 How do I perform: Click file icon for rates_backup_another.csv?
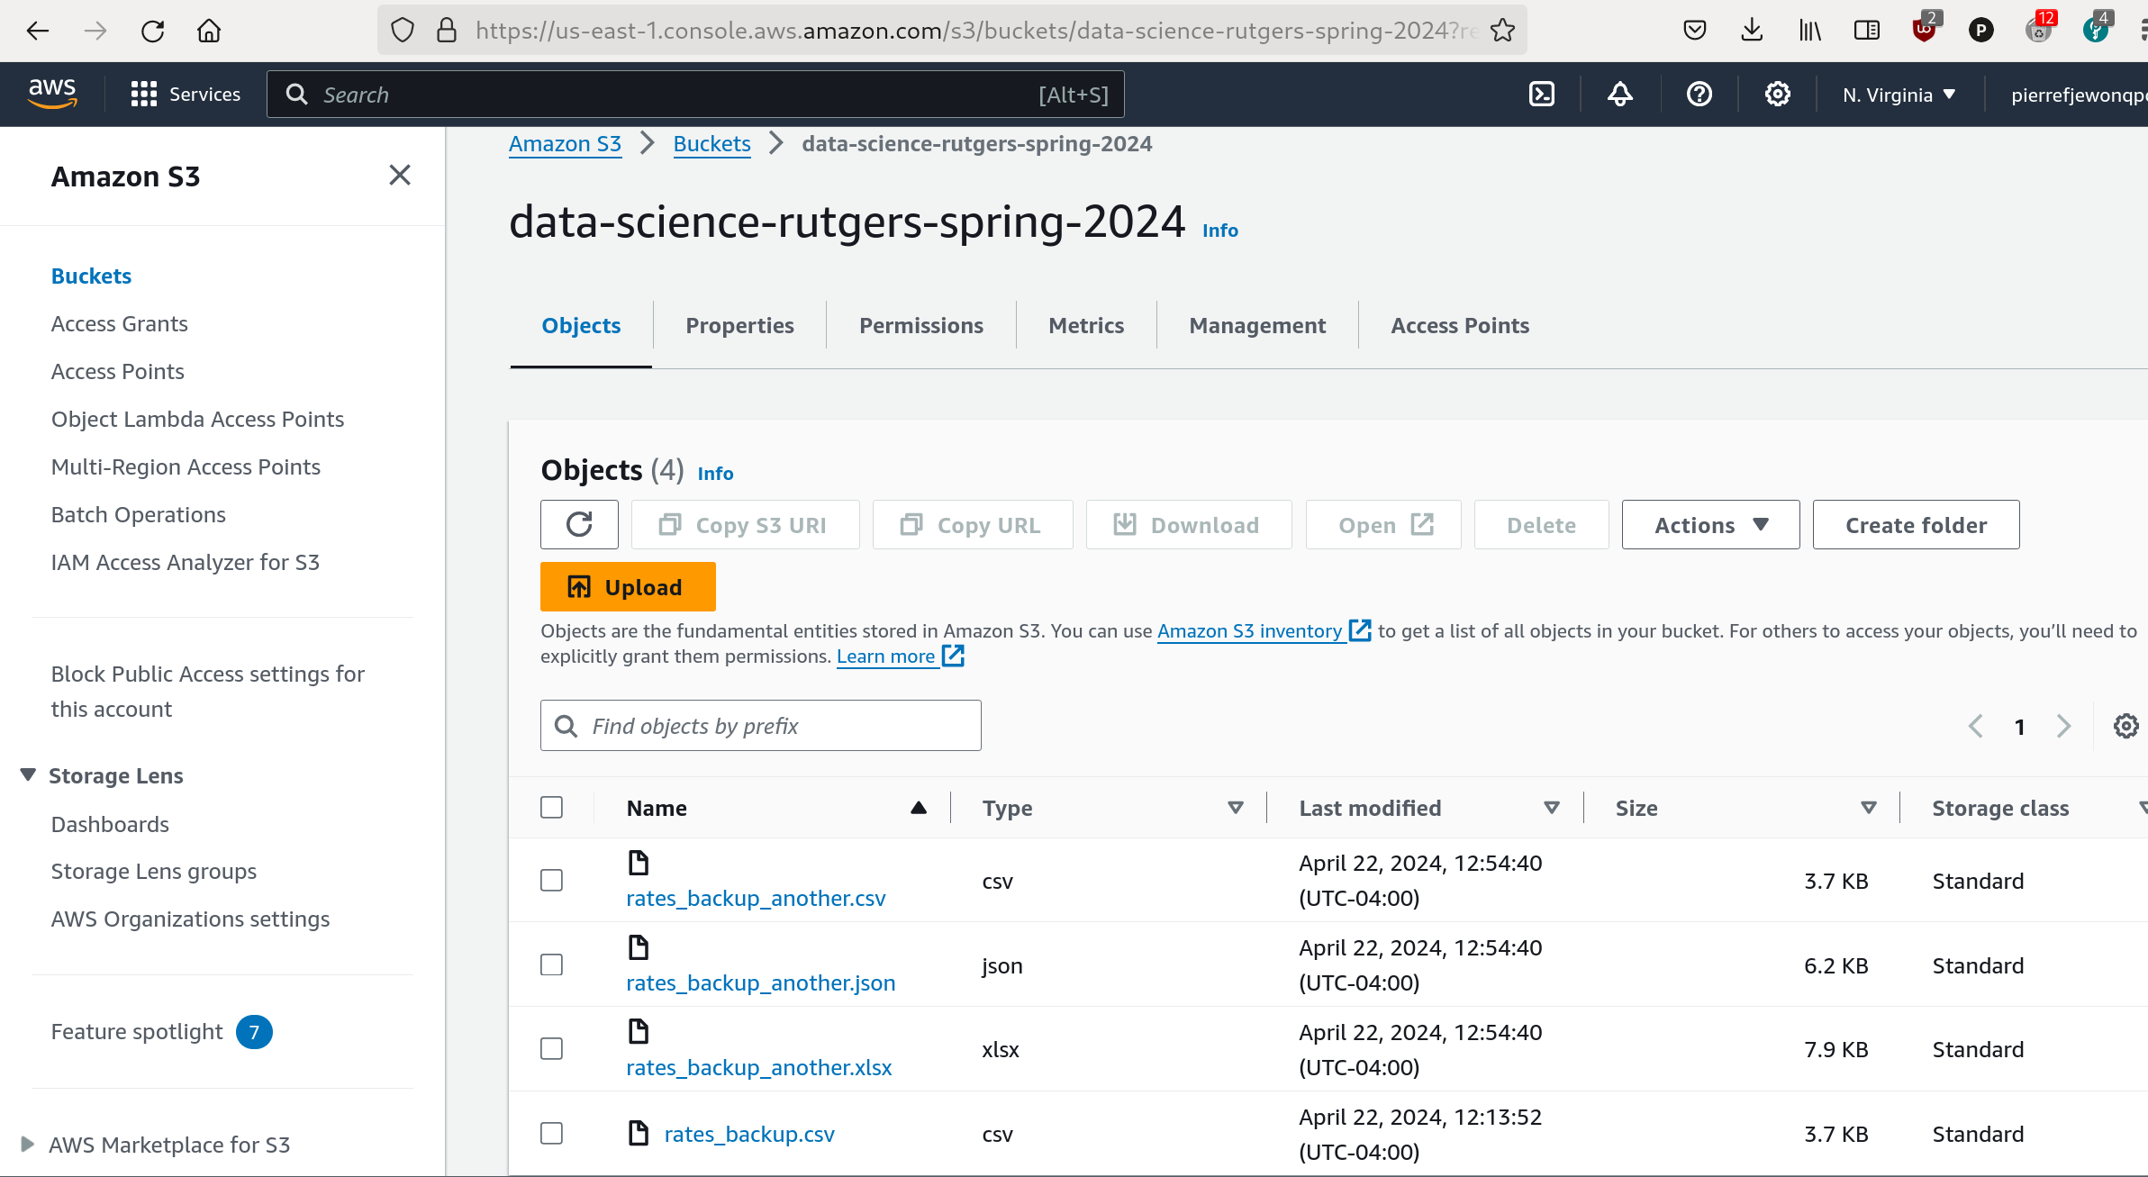click(x=639, y=863)
